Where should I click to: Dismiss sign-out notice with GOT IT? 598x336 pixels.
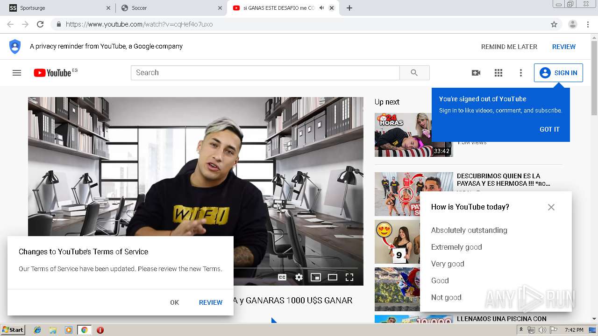pyautogui.click(x=549, y=129)
